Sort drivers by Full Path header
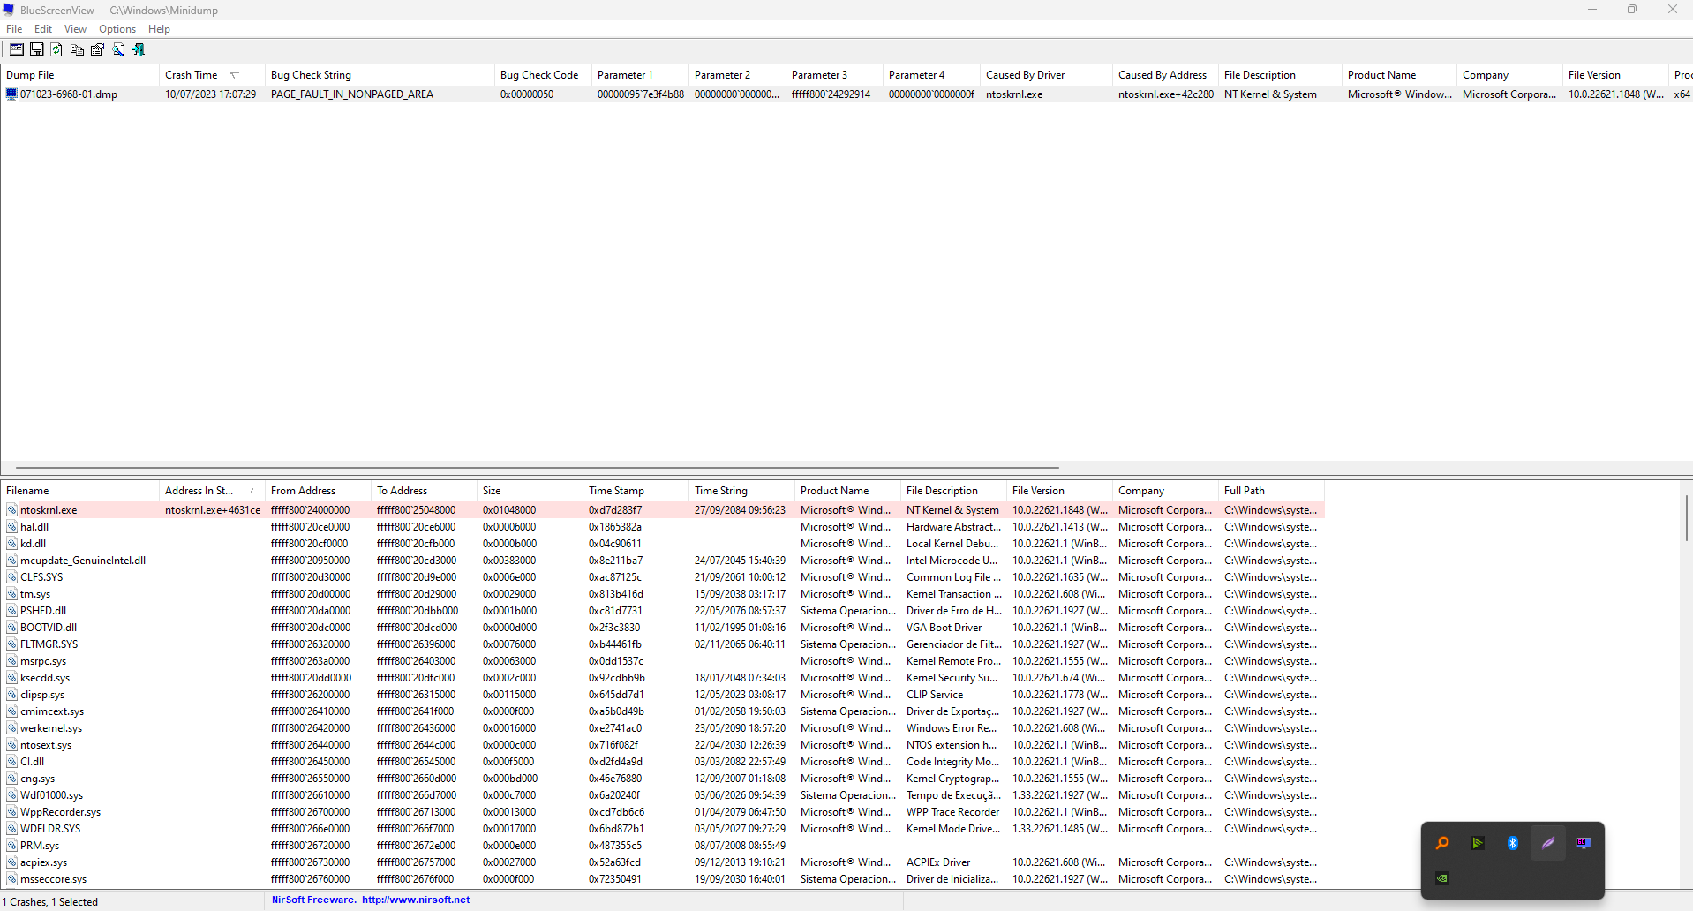This screenshot has height=911, width=1693. (x=1271, y=491)
